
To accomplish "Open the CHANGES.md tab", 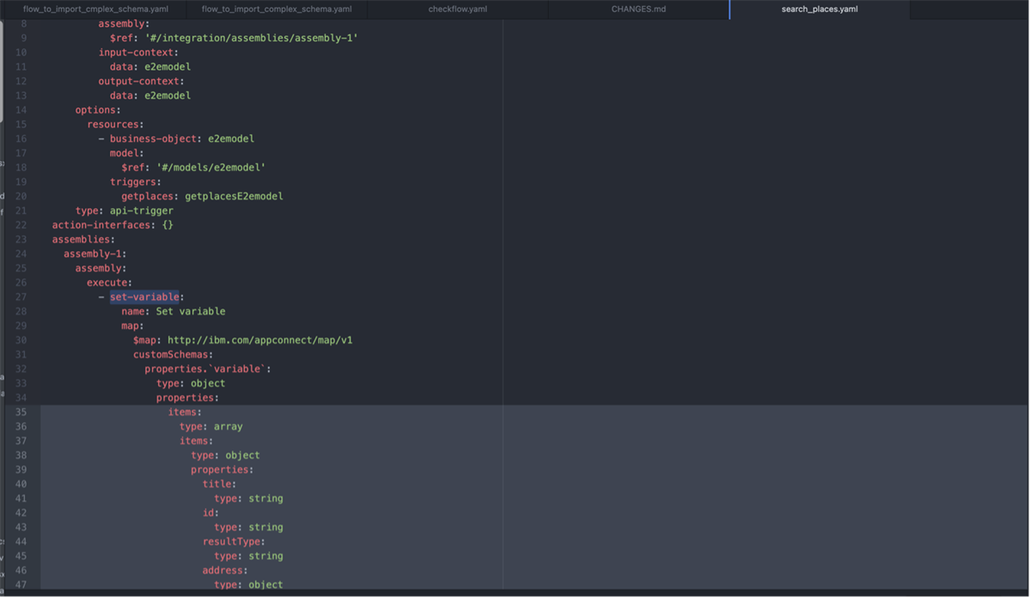I will (x=638, y=9).
